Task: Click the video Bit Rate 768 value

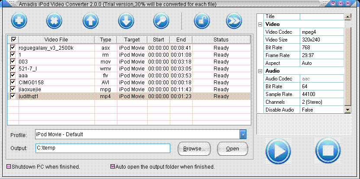Action: click(x=322, y=48)
